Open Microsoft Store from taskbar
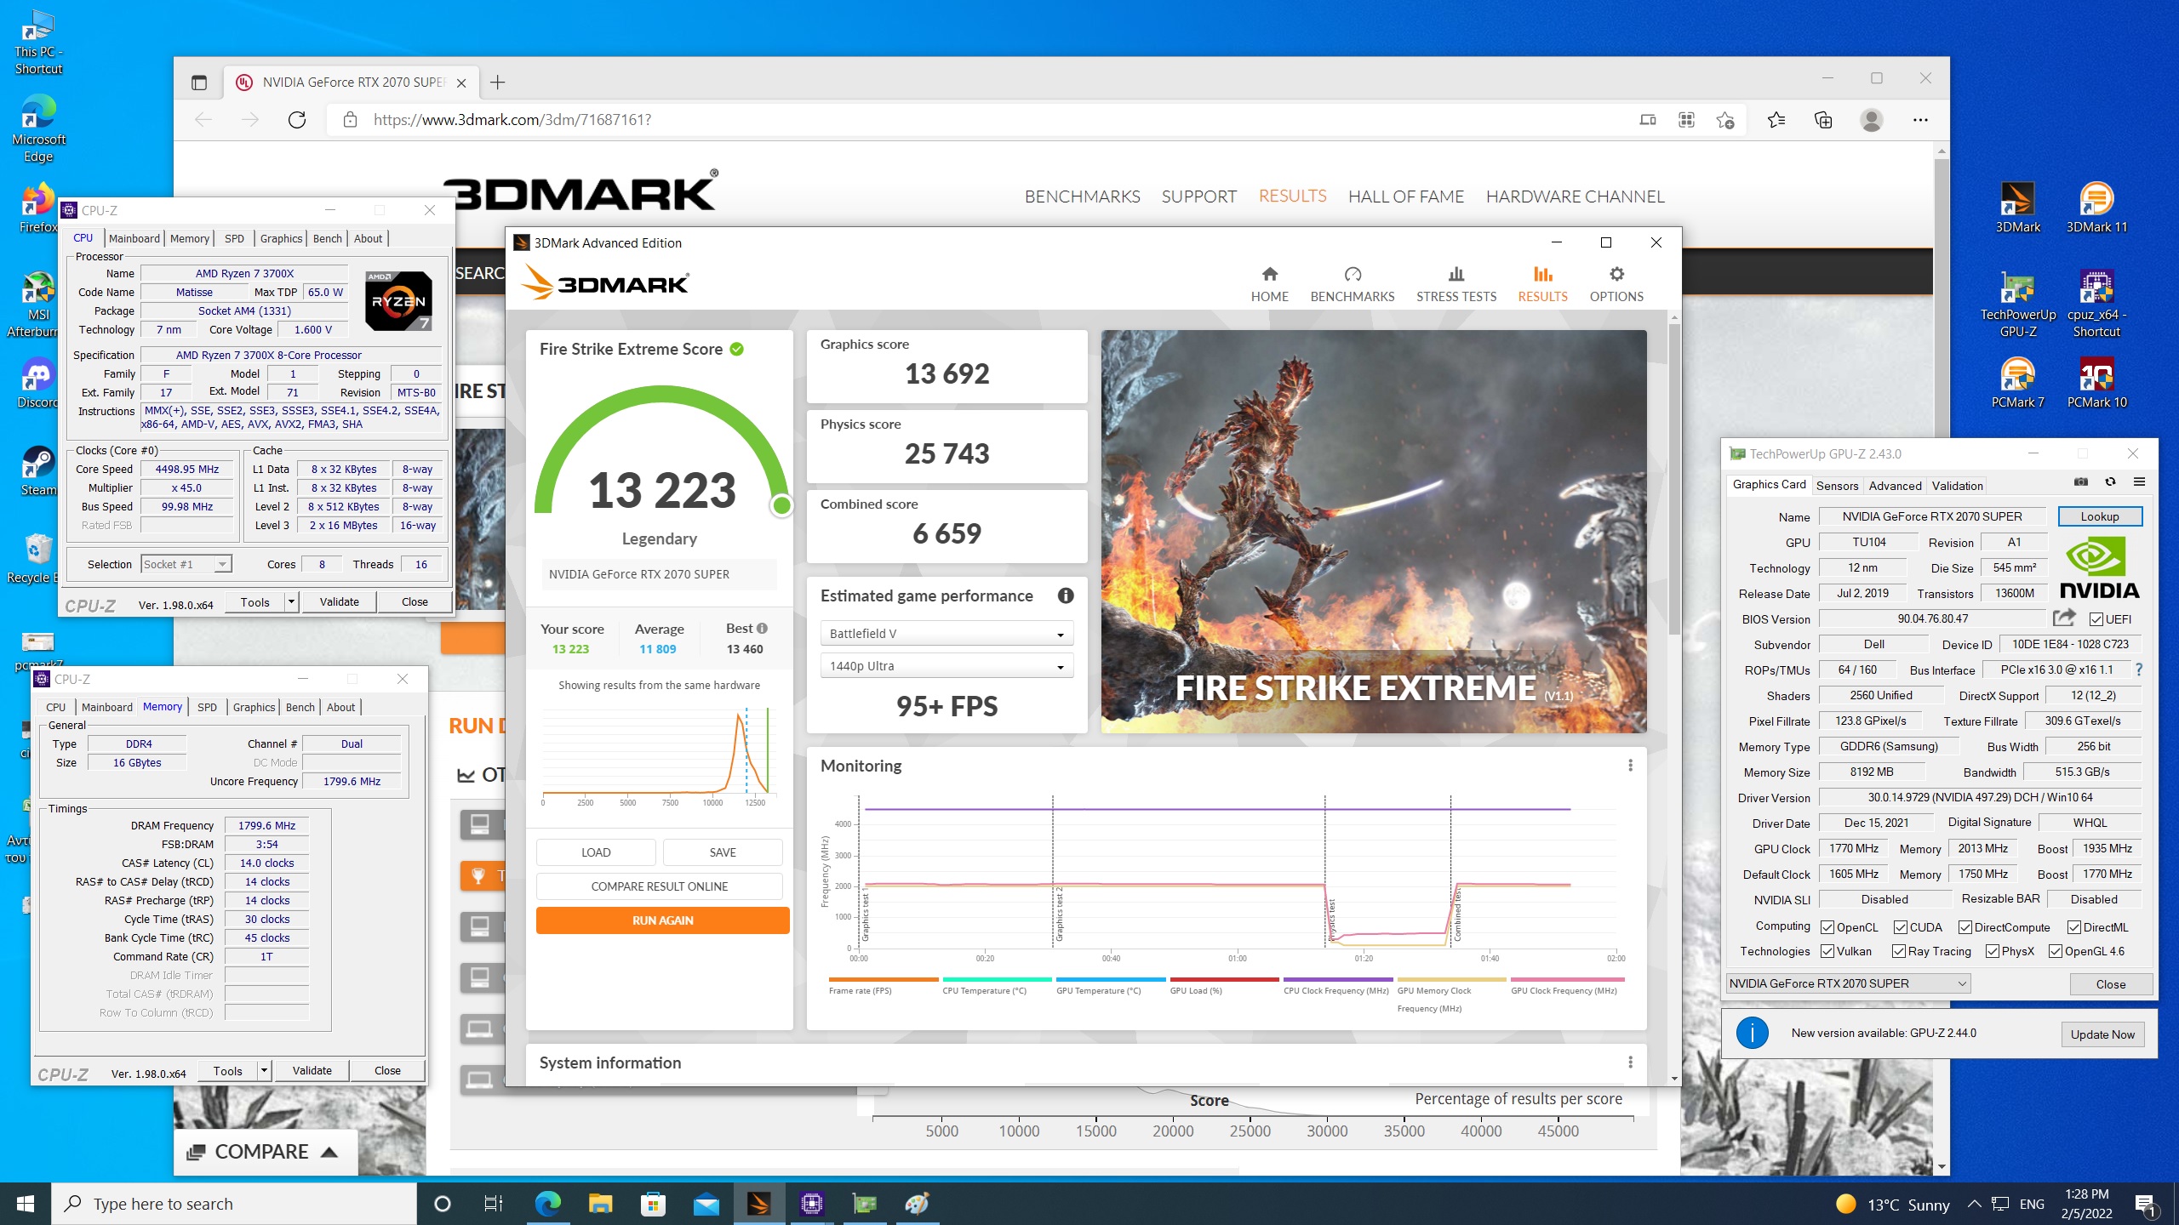The width and height of the screenshot is (2179, 1225). tap(653, 1204)
